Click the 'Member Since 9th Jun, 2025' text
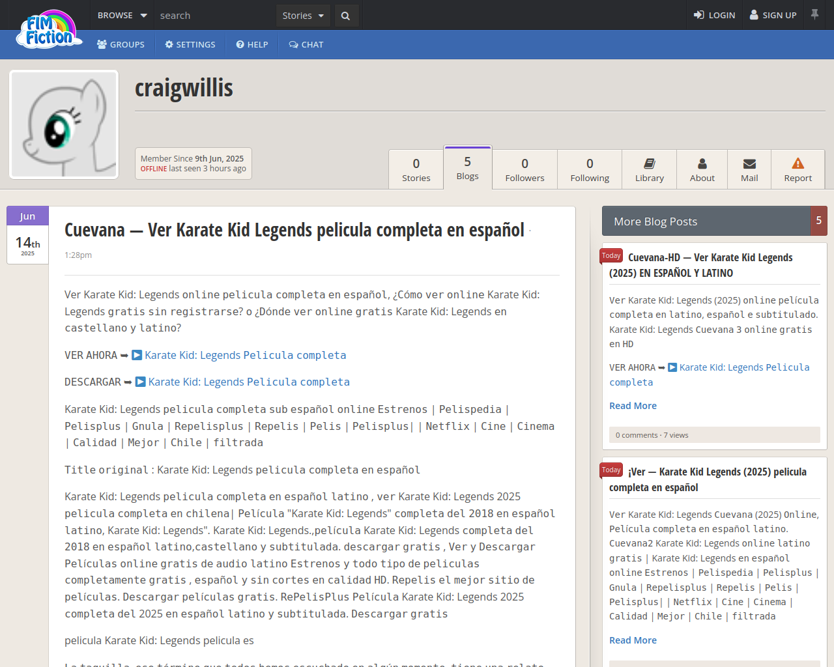The image size is (834, 667). (x=192, y=158)
